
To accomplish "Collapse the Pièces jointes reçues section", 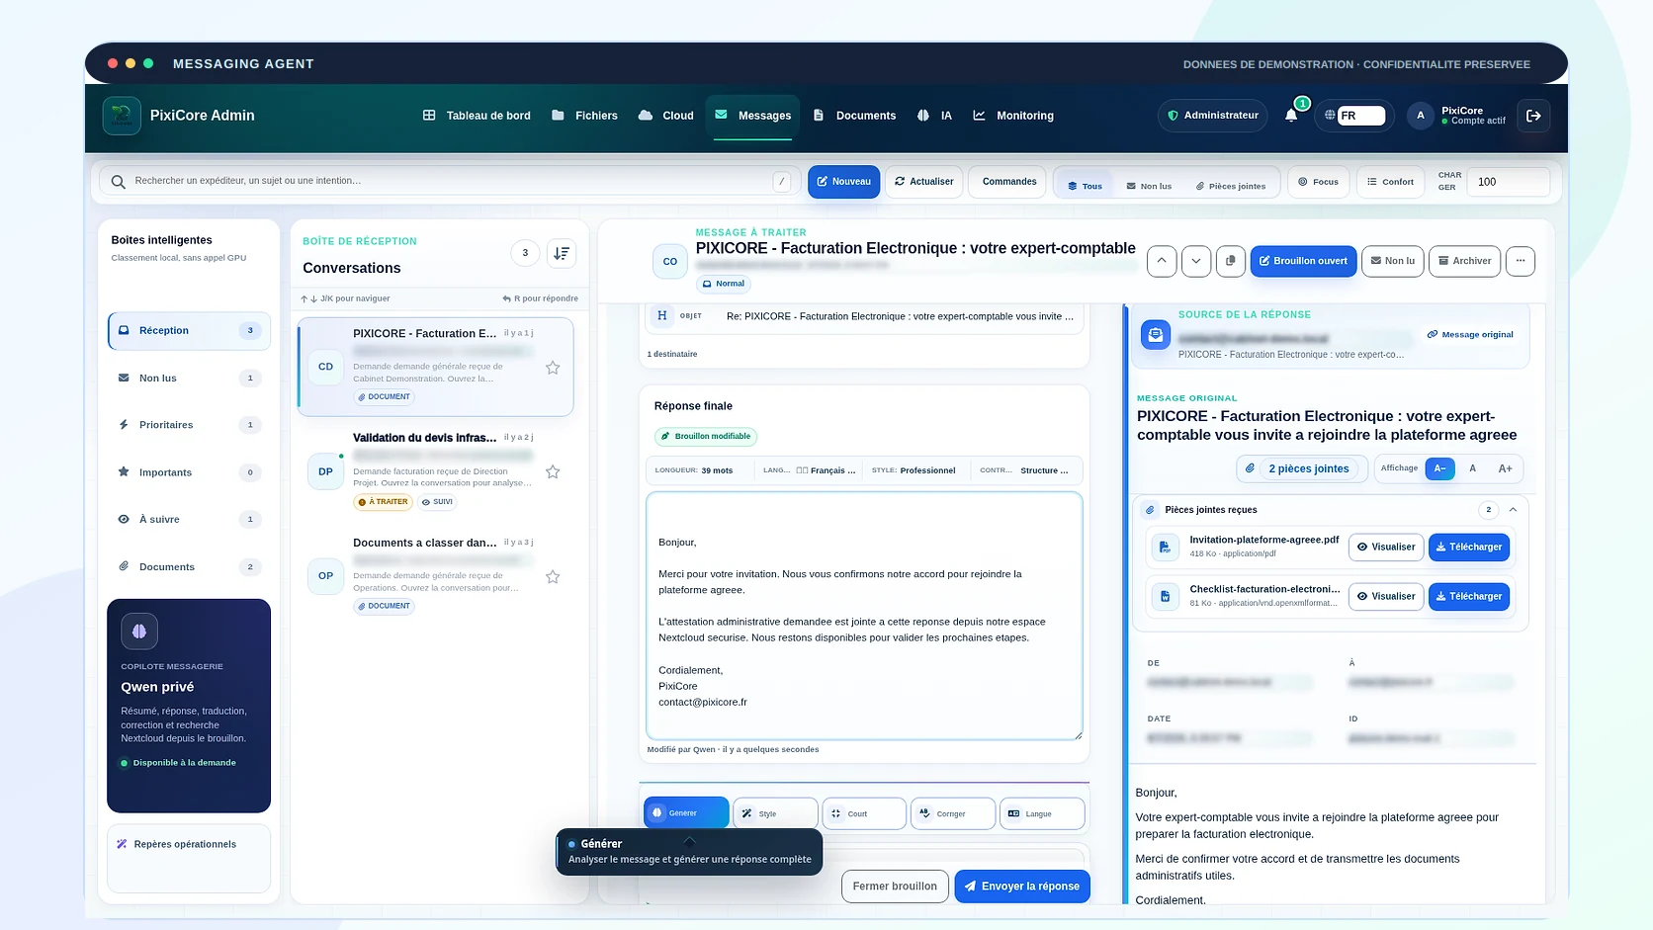I will (1513, 510).
